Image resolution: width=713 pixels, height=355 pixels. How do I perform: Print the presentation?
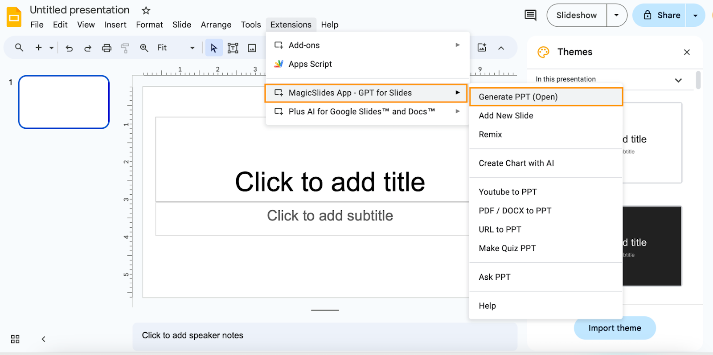click(x=107, y=48)
